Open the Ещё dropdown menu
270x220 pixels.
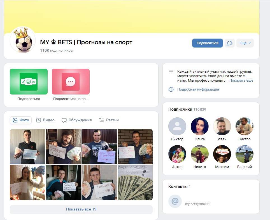click(245, 43)
